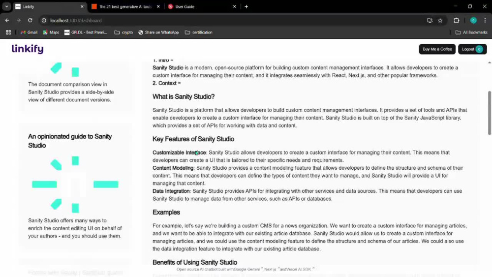The width and height of the screenshot is (492, 277).
Task: Click the Sanity logo thumbnail in opinionated guide card
Action: (75, 184)
